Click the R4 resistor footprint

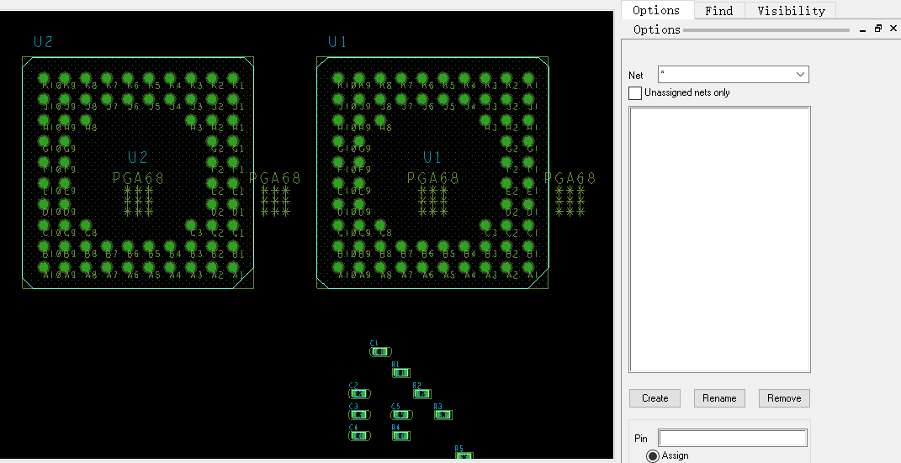pos(401,435)
